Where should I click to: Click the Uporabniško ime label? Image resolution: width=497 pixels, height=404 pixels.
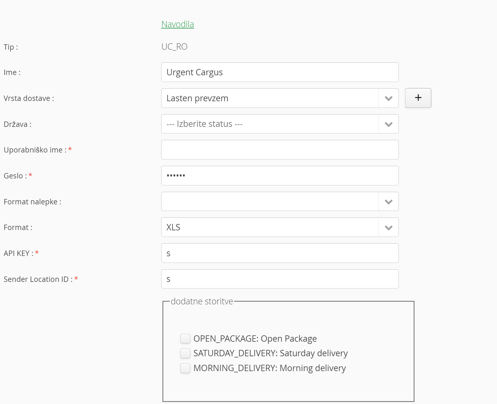click(x=35, y=150)
